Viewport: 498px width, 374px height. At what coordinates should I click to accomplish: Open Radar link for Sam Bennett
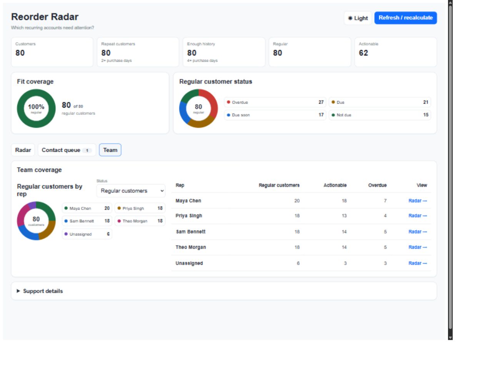pyautogui.click(x=418, y=231)
